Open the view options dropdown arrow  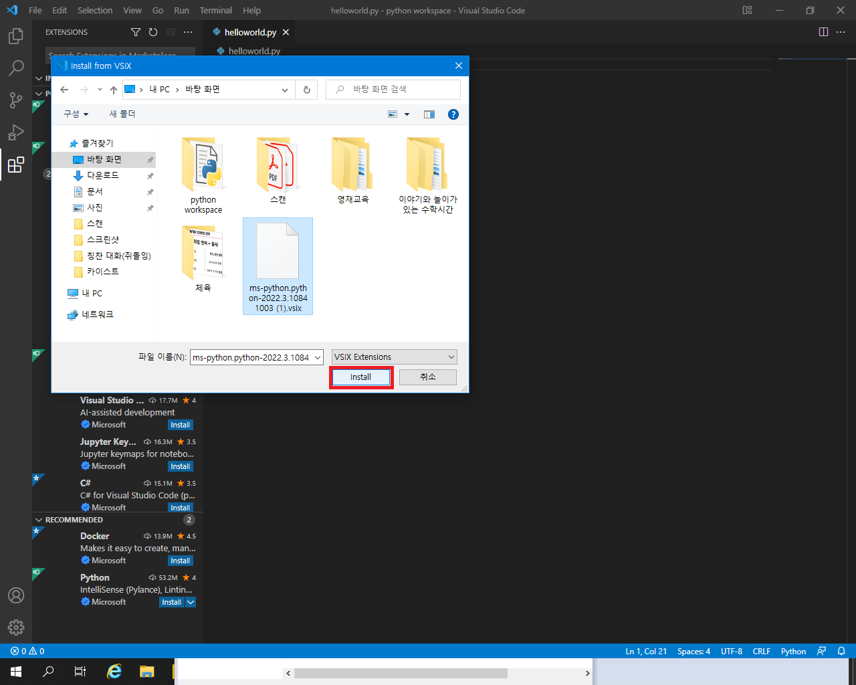click(407, 114)
